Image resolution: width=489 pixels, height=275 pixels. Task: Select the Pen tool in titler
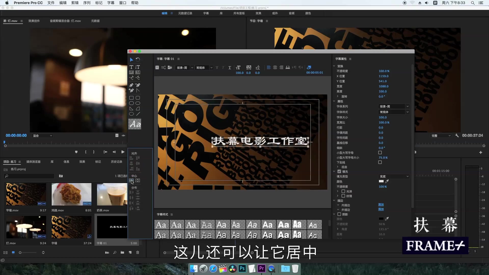coord(131,85)
